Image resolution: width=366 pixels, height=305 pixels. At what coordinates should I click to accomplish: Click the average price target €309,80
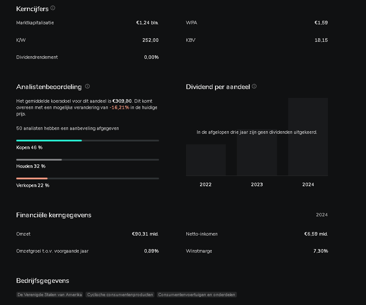point(122,101)
